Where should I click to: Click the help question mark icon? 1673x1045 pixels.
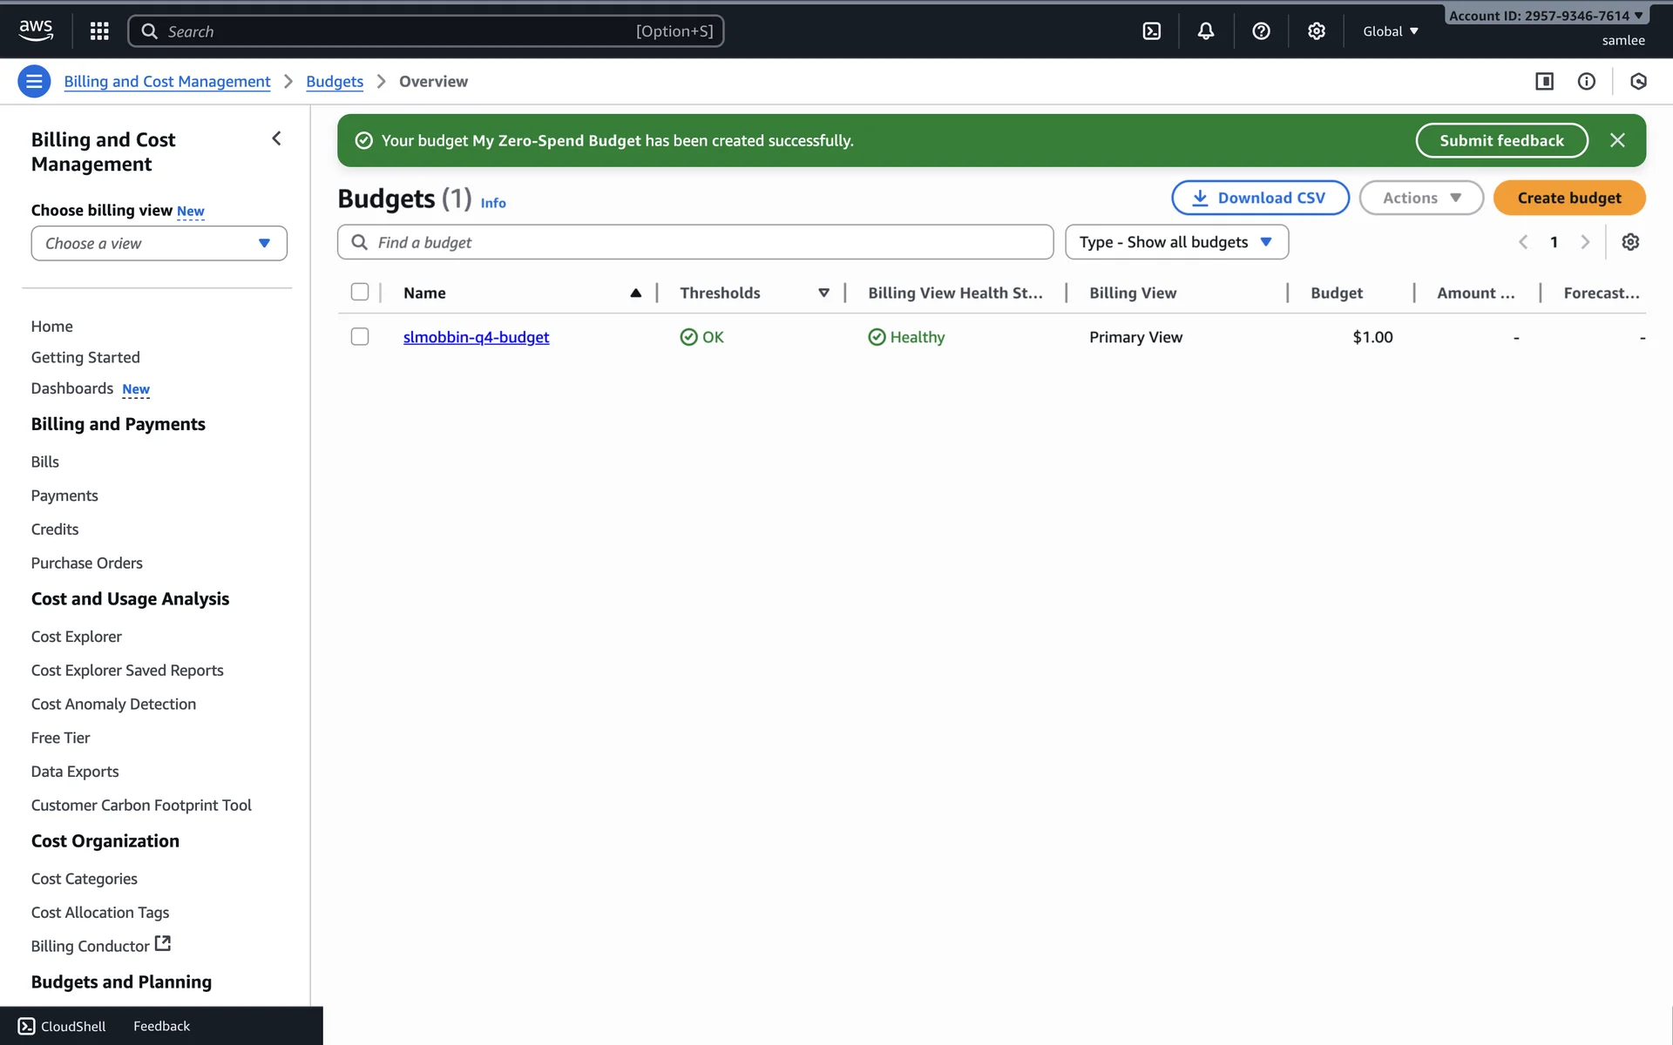click(1261, 31)
